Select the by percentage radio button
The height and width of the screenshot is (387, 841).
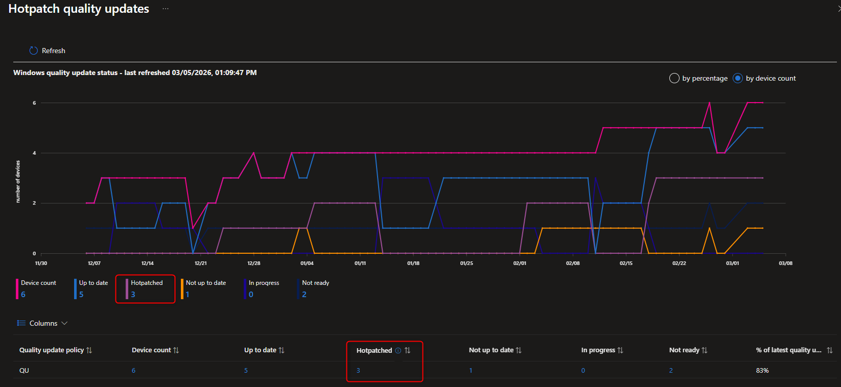[x=674, y=78]
